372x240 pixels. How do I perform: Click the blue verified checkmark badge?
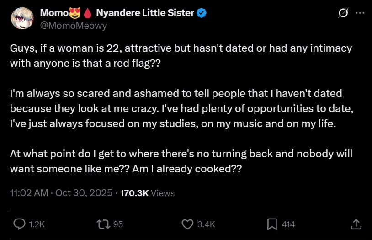pyautogui.click(x=202, y=13)
